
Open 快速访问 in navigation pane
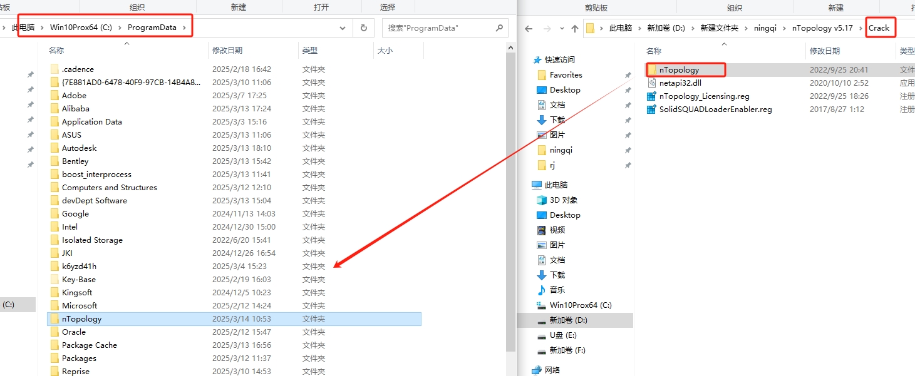559,59
